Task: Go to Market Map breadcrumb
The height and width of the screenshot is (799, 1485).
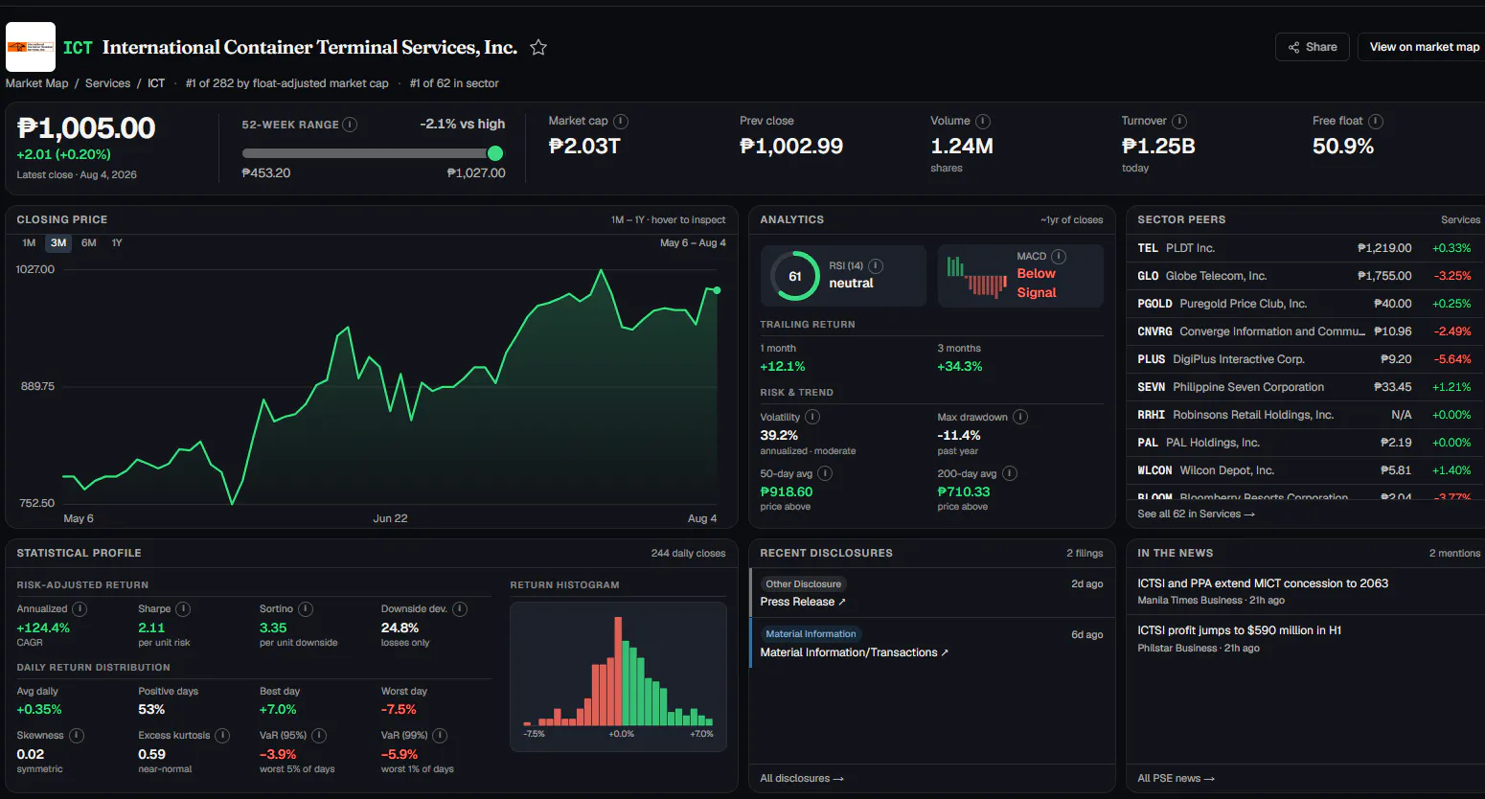Action: 37,83
